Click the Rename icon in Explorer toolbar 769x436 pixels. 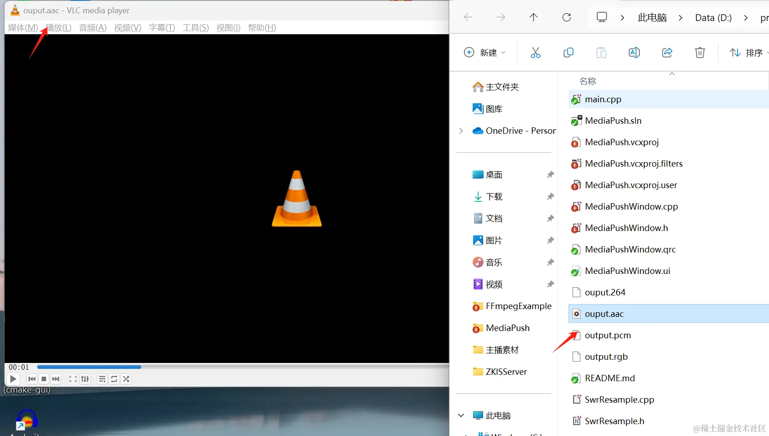coord(634,53)
